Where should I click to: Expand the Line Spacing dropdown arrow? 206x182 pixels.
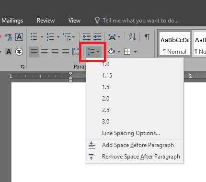pos(98,52)
